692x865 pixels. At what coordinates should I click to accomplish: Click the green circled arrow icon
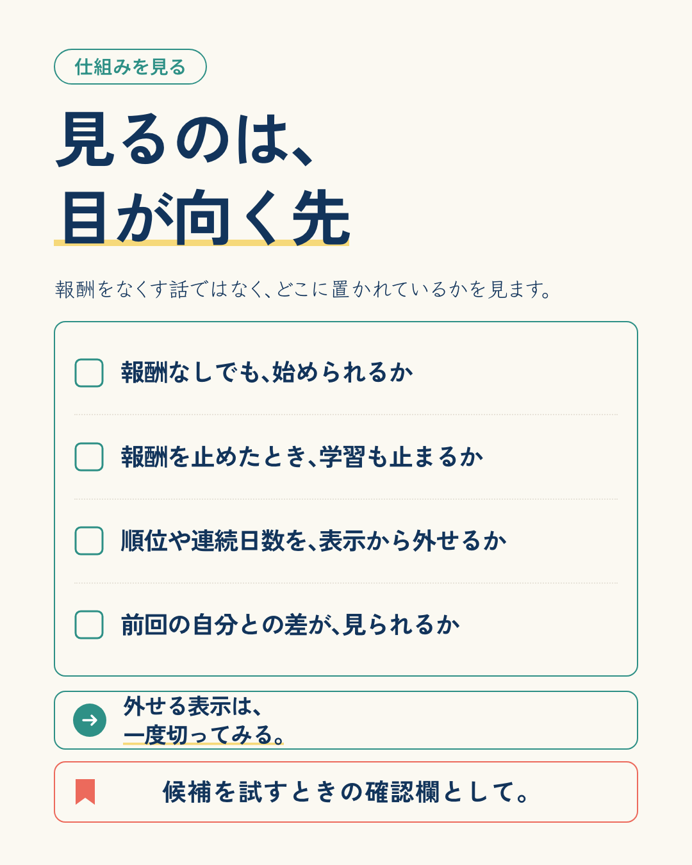tap(90, 720)
